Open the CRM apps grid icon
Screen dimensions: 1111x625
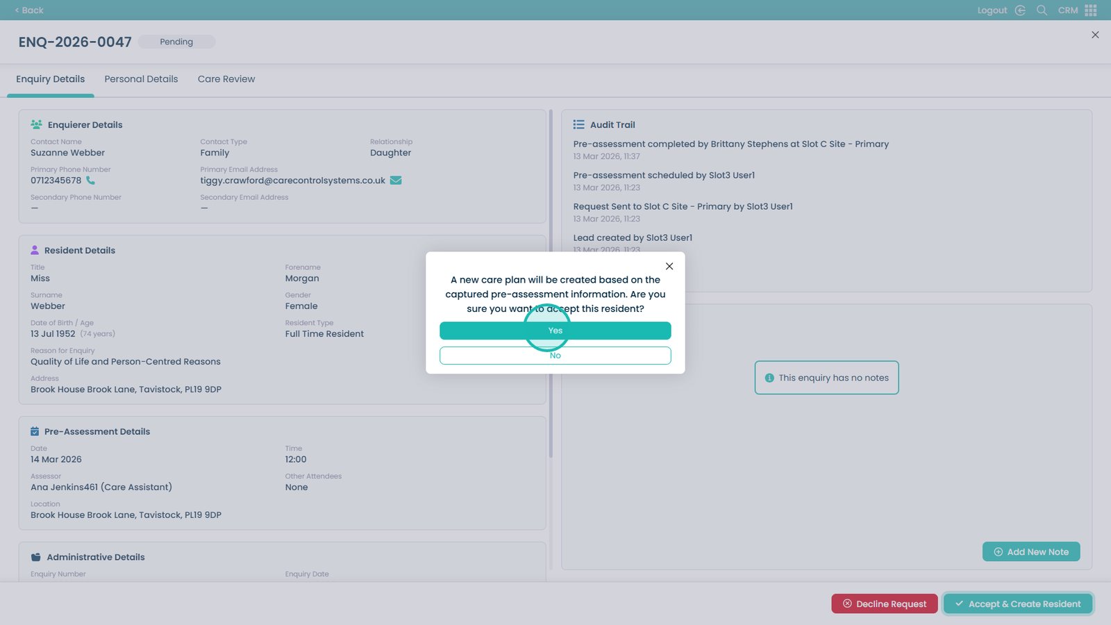pos(1091,10)
